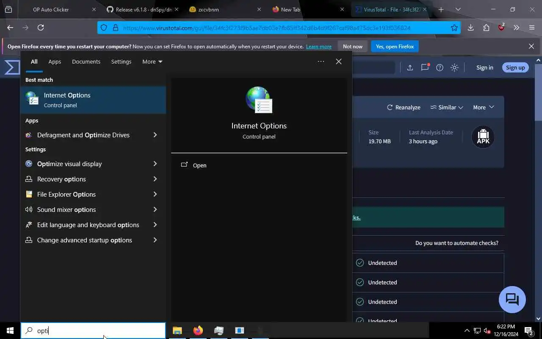The image size is (542, 339).
Task: Click the Sound mixer options speaker icon
Action: (29, 209)
